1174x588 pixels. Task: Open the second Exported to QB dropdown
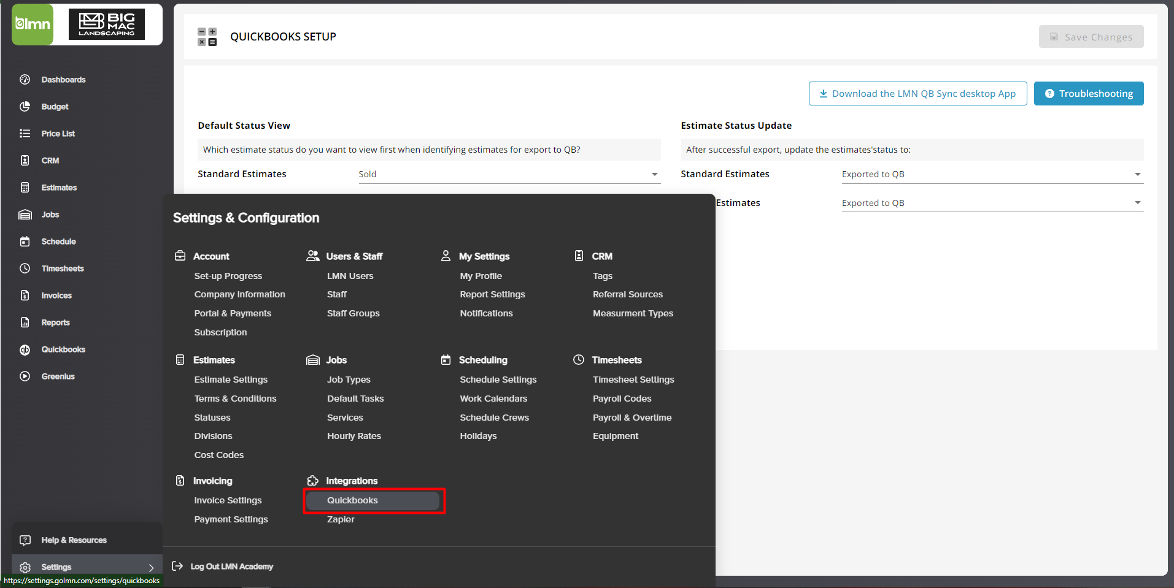(991, 202)
